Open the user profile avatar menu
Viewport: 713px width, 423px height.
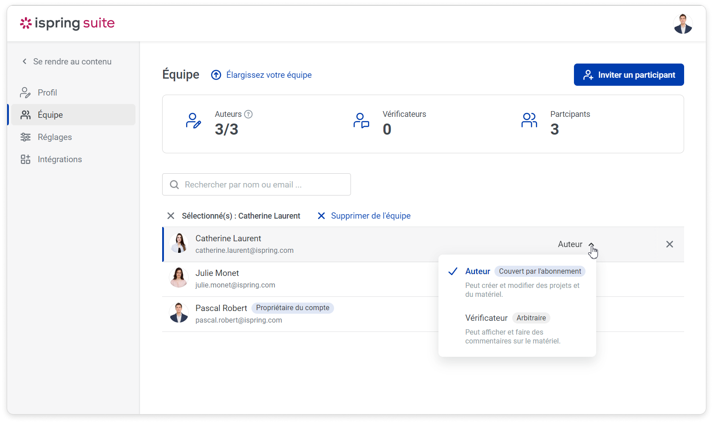click(682, 24)
